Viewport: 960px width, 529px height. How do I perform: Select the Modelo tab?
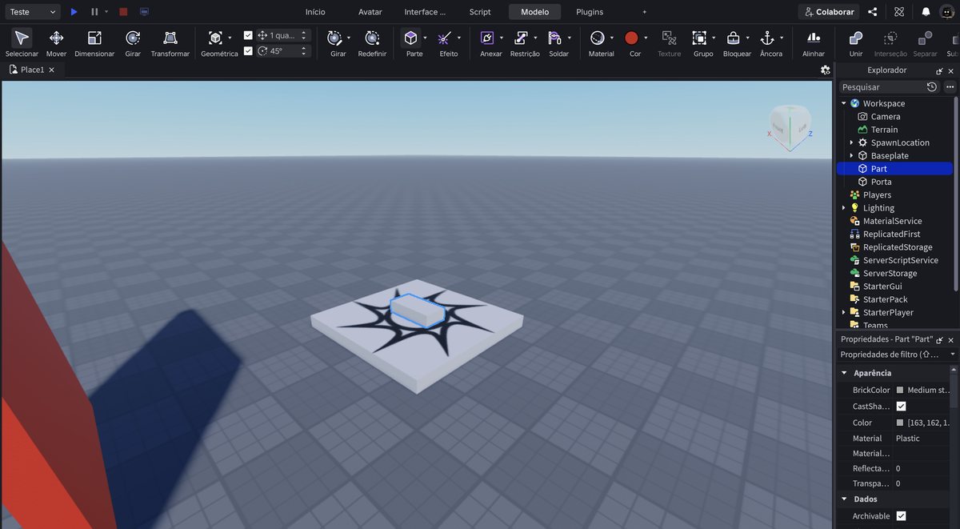[535, 12]
